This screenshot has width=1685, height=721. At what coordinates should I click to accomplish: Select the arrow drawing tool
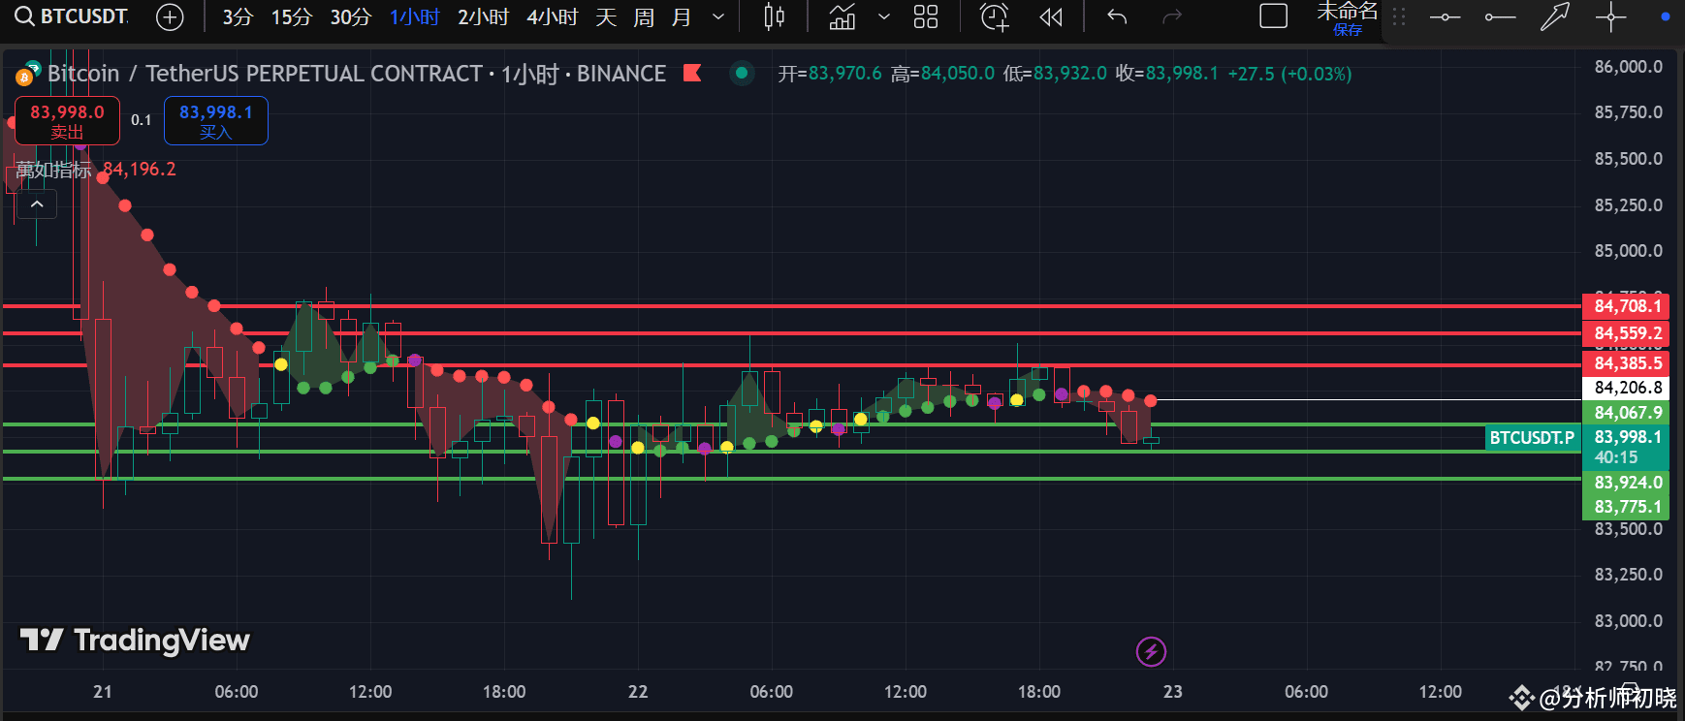pos(1555,16)
